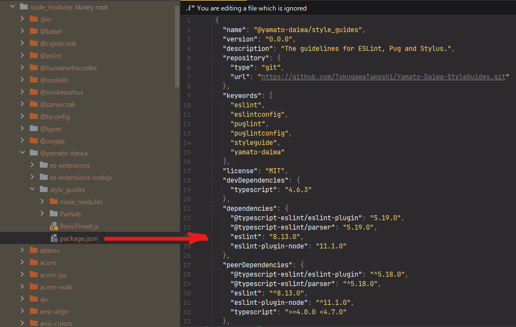Click the "name" key on line 2
The height and width of the screenshot is (327, 516).
click(x=234, y=30)
